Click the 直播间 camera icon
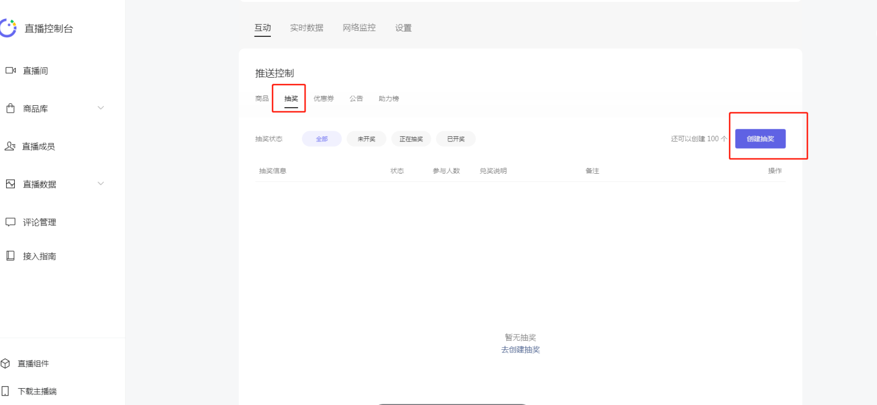 (11, 70)
